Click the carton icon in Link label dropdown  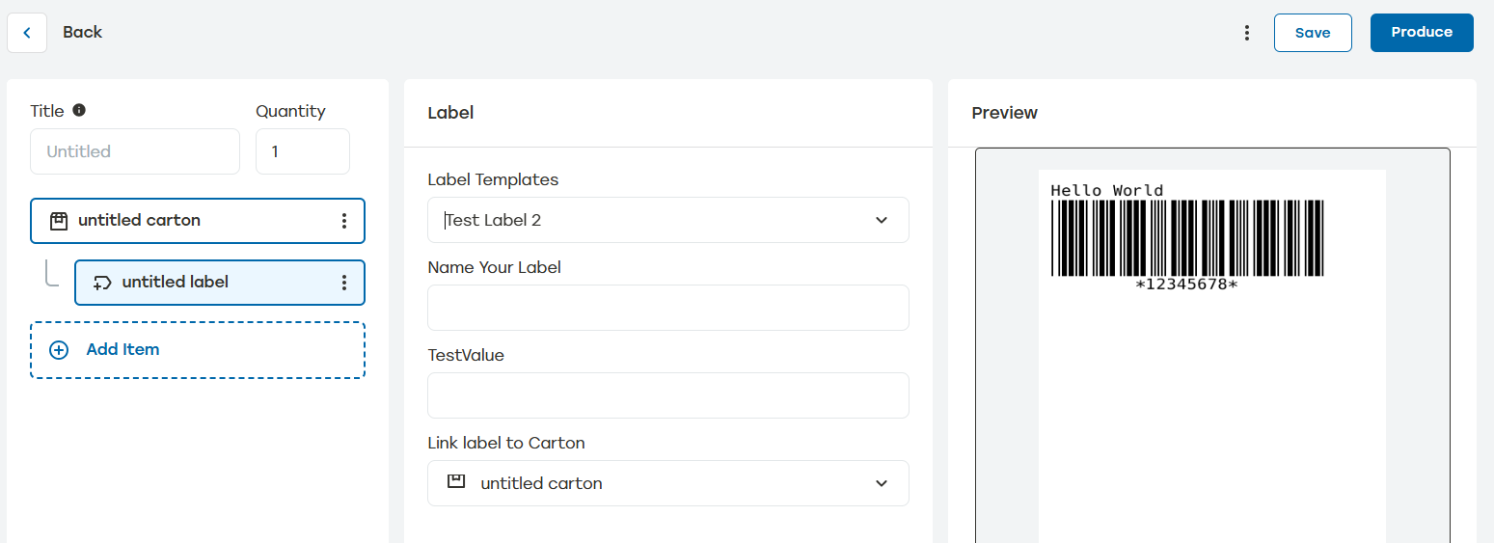(456, 482)
